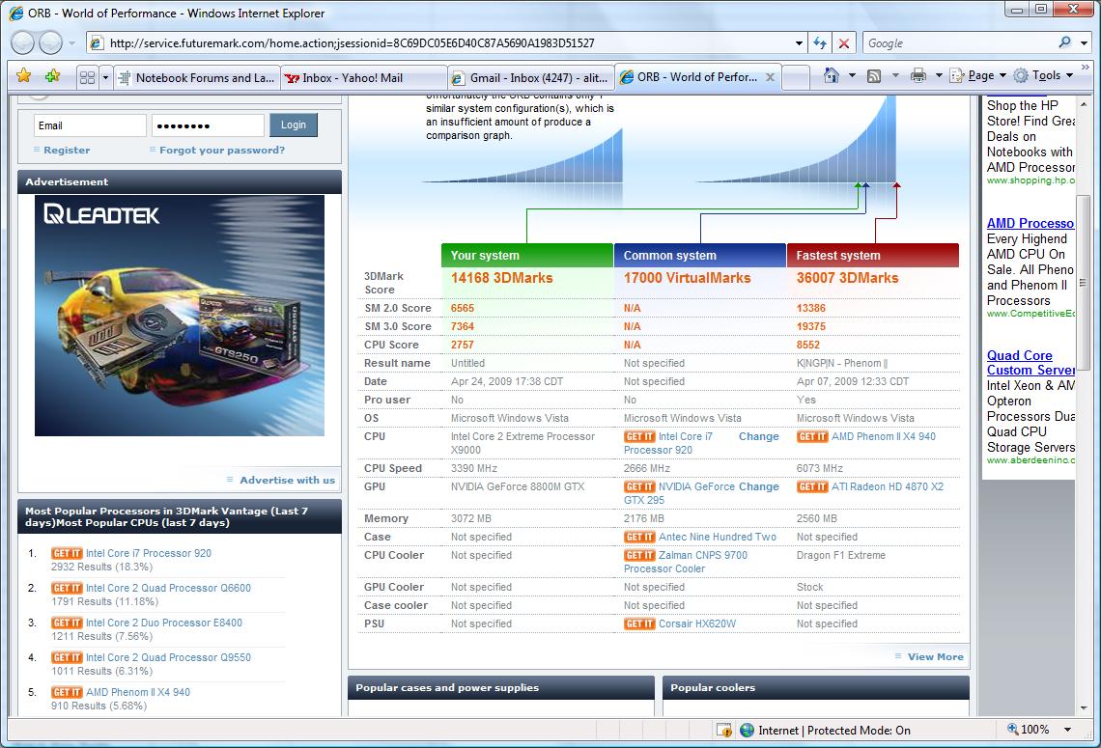
Task: Click the Internet zone globe icon
Action: [748, 731]
